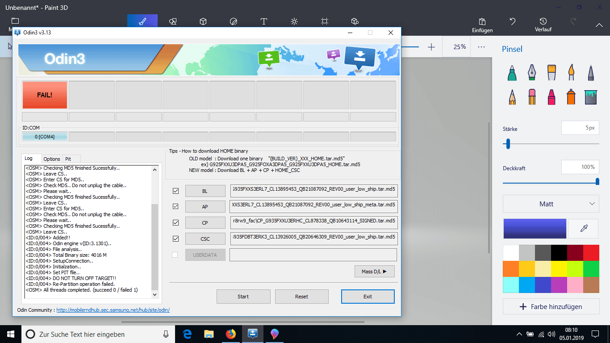This screenshot has height=343, width=610.
Task: Pick the black color swatch
Action: (x=559, y=252)
